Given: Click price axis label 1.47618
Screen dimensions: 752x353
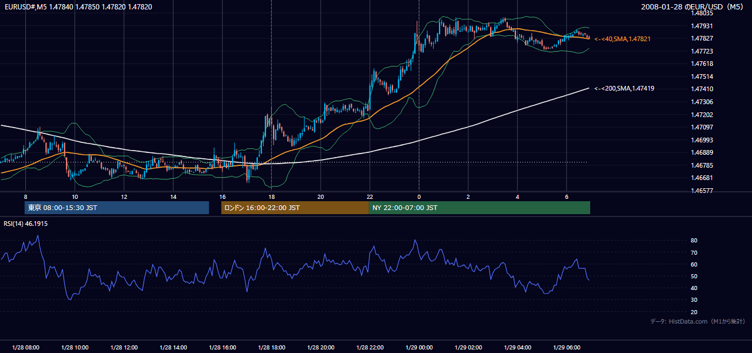Looking at the screenshot, I should tap(703, 64).
